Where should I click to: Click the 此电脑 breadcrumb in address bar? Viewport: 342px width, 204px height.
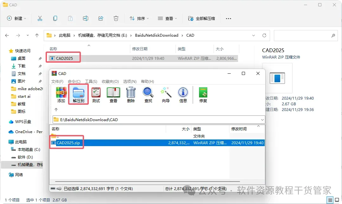click(65, 35)
